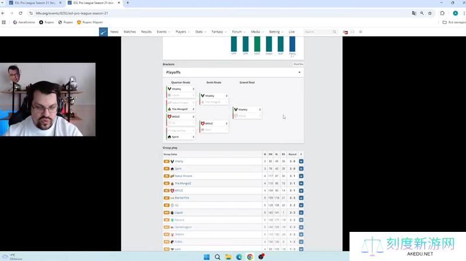Expand the Media dropdown menu
The image size is (466, 261).
257,32
